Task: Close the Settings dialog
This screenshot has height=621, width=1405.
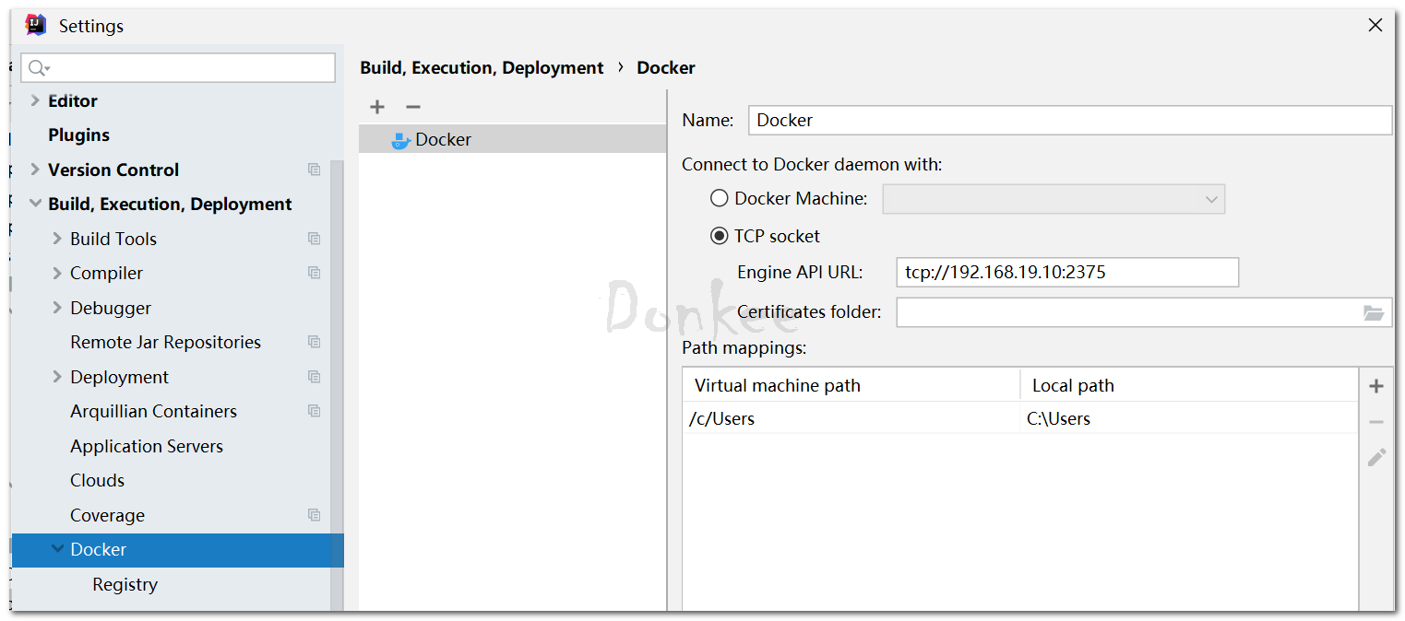Action: pyautogui.click(x=1375, y=26)
